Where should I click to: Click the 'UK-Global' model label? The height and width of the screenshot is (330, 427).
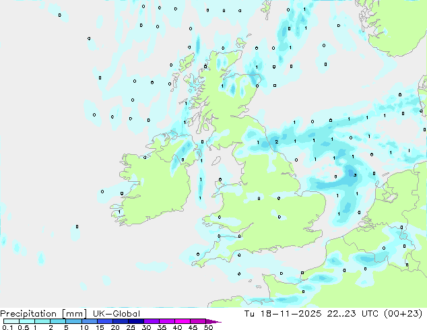[117, 314]
